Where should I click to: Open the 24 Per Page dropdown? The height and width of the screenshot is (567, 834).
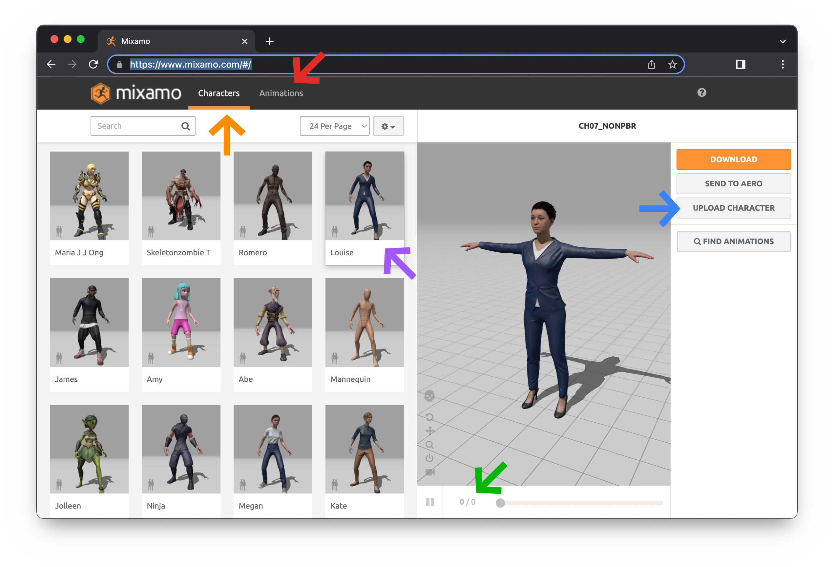point(334,126)
